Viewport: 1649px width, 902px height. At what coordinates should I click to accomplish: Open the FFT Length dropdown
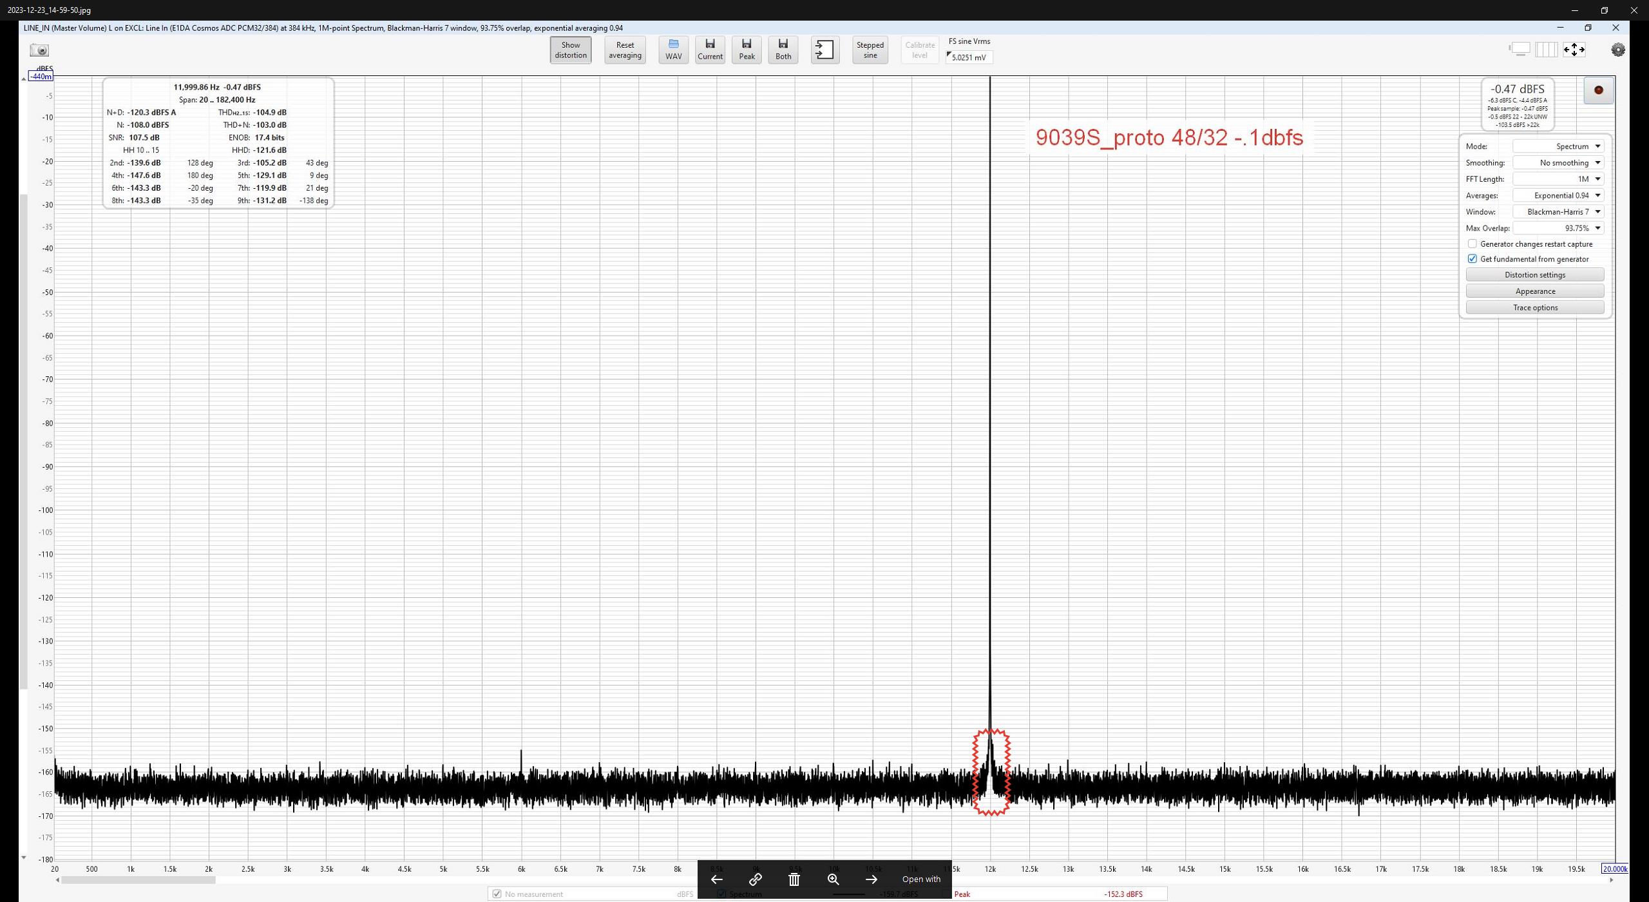click(x=1558, y=179)
